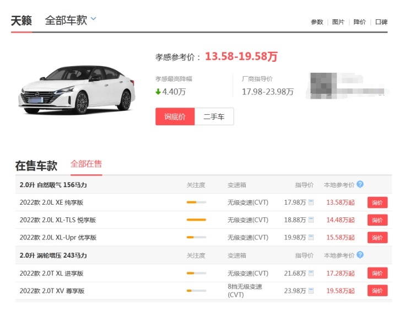Click help icon beside 本地参考价 in 243马力 header
The image size is (404, 315).
click(360, 255)
